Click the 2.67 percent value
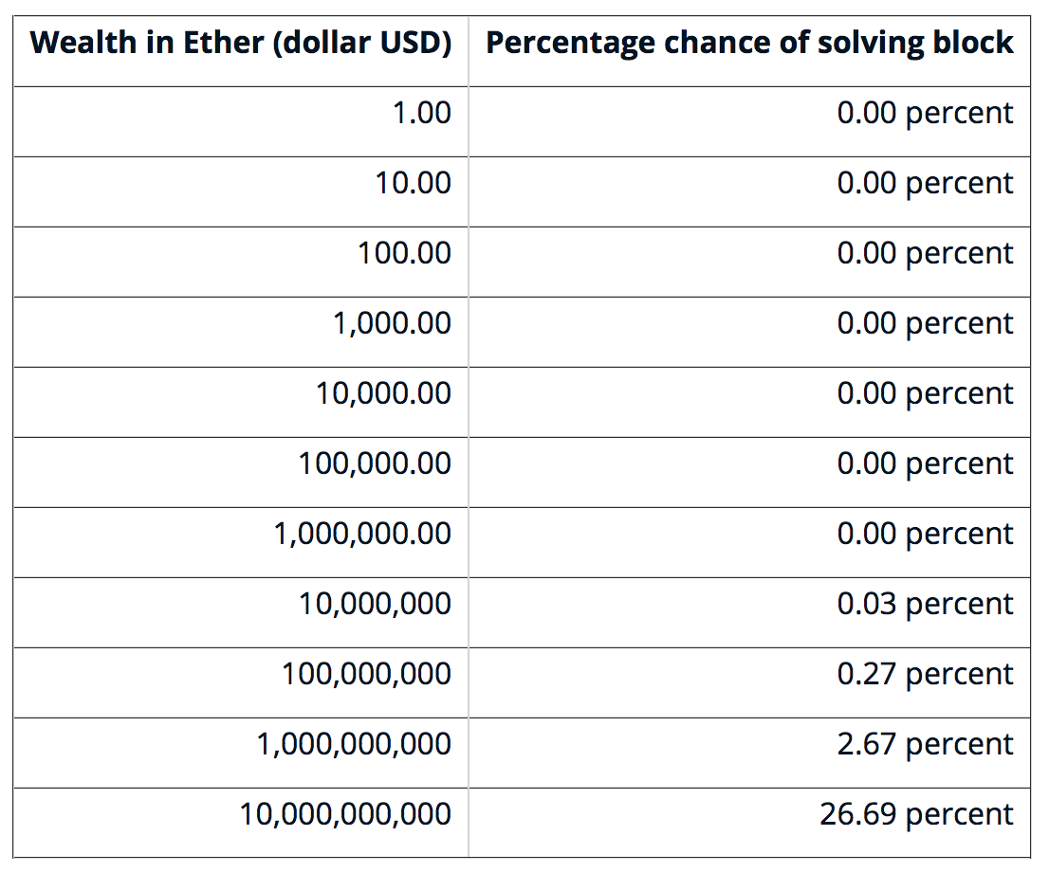Screen dimensions: 1049x872 pyautogui.click(x=925, y=744)
